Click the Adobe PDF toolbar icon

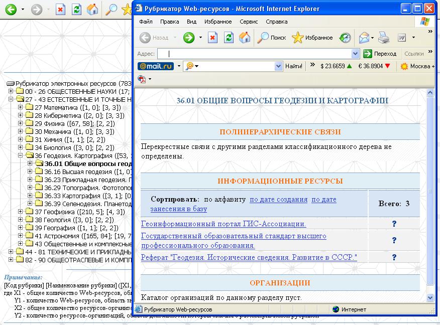[x=142, y=79]
